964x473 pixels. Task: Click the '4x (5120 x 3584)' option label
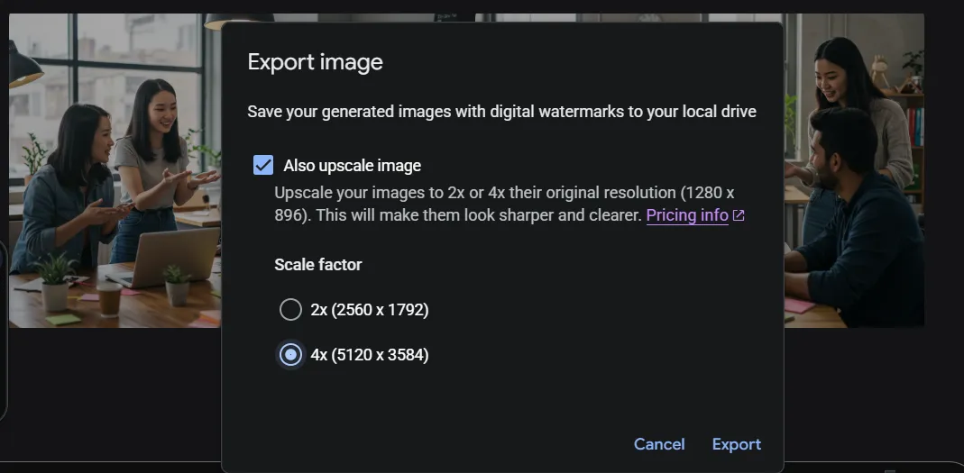point(369,355)
